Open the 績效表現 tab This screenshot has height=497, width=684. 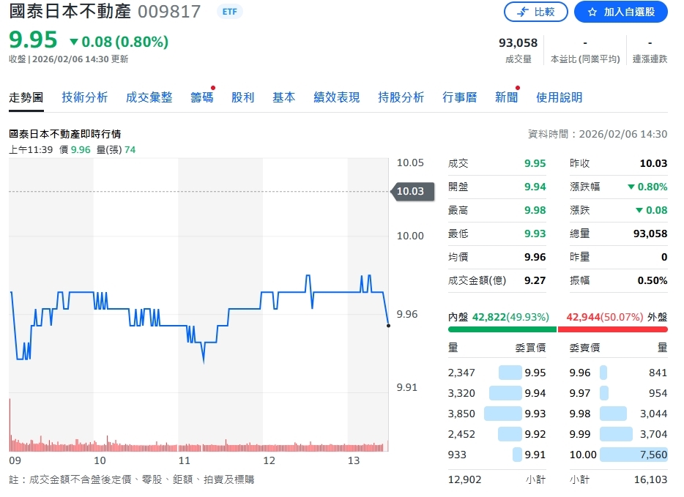(x=335, y=96)
